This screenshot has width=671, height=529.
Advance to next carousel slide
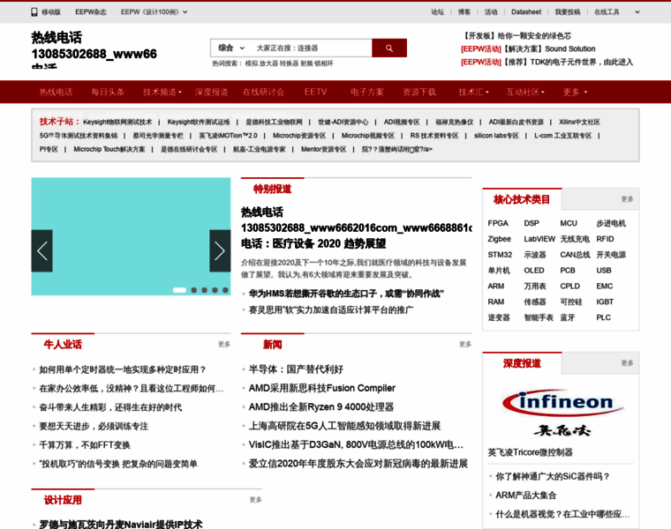(x=220, y=250)
